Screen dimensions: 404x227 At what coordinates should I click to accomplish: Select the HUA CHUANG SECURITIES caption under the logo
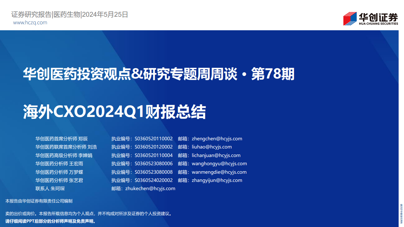[378, 23]
